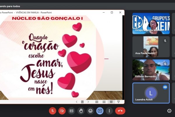Viewport: 175px width, 117px height.
Task: Go to next slide arrow in PowerPoint
Action: (x=88, y=102)
